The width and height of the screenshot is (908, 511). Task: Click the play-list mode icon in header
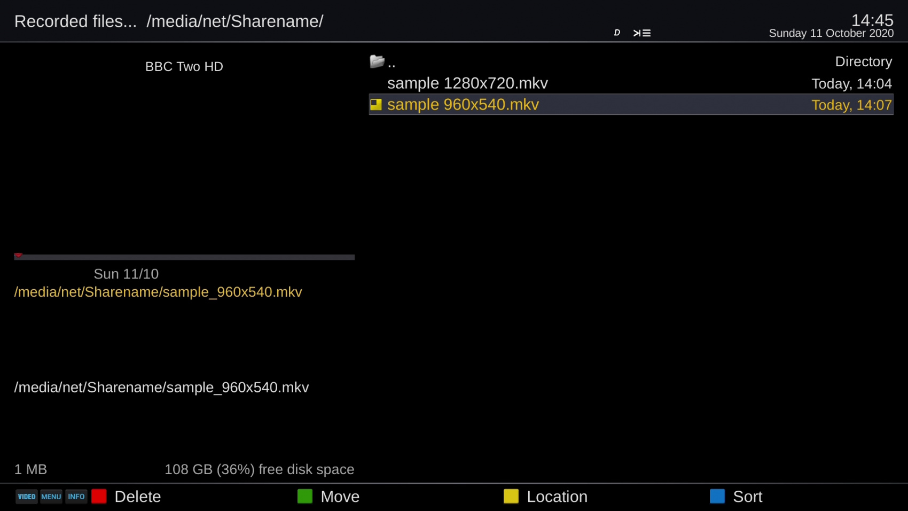pyautogui.click(x=642, y=33)
